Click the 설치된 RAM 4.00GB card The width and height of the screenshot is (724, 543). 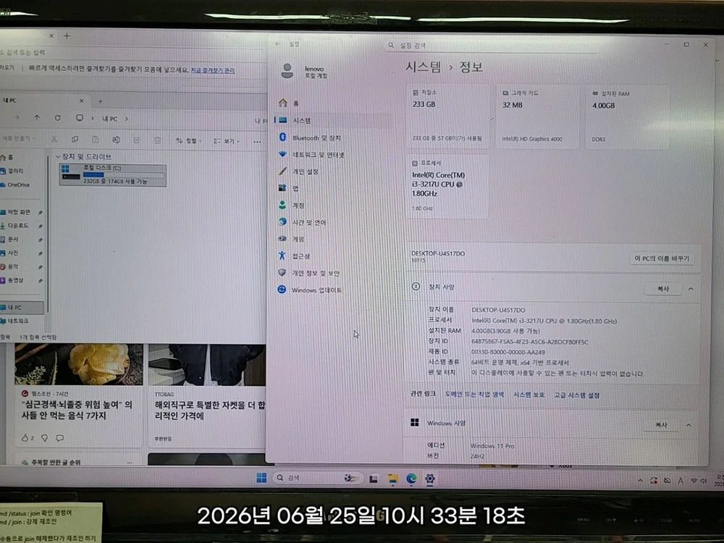pyautogui.click(x=627, y=117)
